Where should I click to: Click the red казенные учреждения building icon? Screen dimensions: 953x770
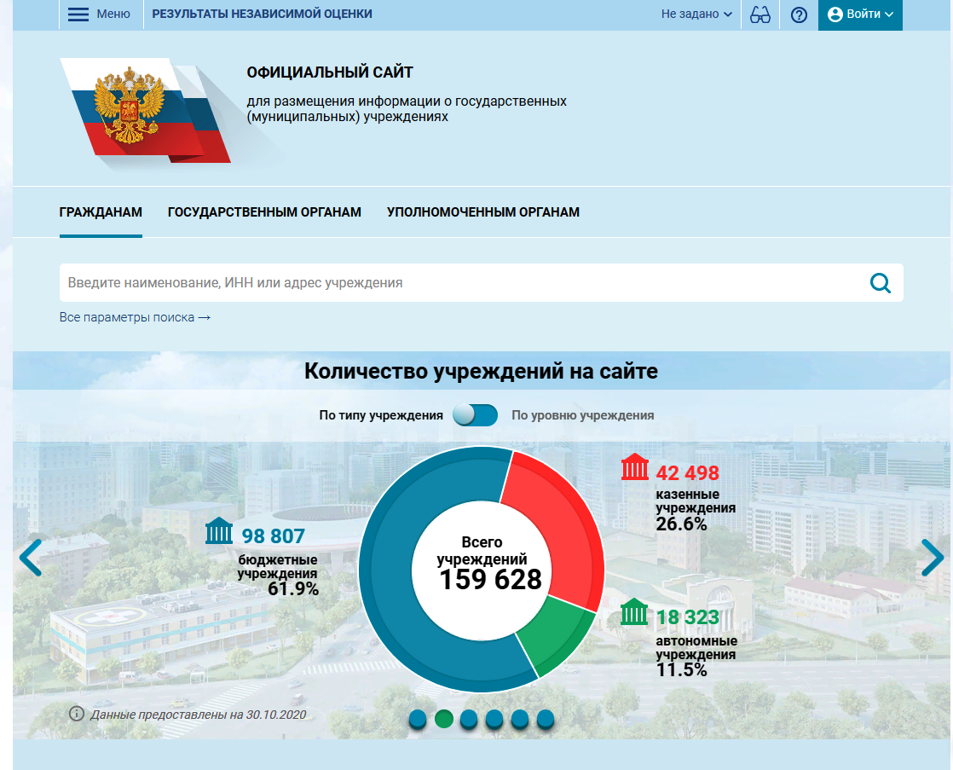[x=635, y=467]
